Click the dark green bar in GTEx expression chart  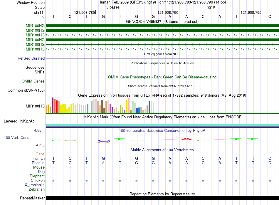pos(149,107)
